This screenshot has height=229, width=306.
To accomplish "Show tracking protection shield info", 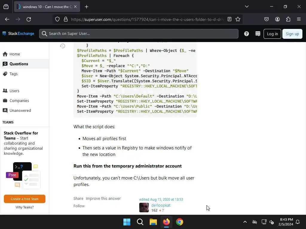I will tap(57, 19).
